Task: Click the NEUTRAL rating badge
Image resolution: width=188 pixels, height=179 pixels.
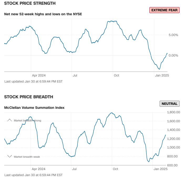Action: coord(170,104)
